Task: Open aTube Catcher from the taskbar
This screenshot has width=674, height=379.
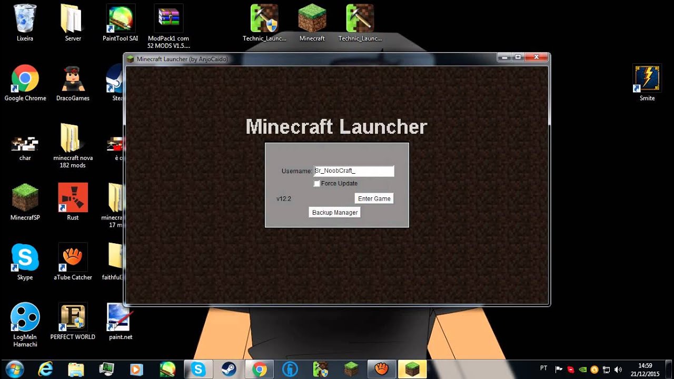Action: point(381,370)
